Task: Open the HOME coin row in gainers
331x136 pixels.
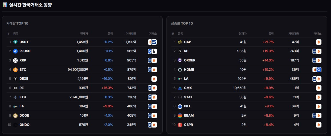Action: tap(247, 70)
